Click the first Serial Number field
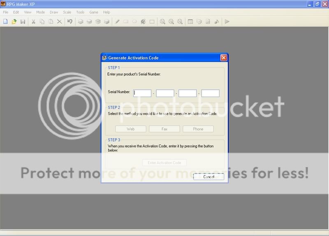 click(x=142, y=93)
